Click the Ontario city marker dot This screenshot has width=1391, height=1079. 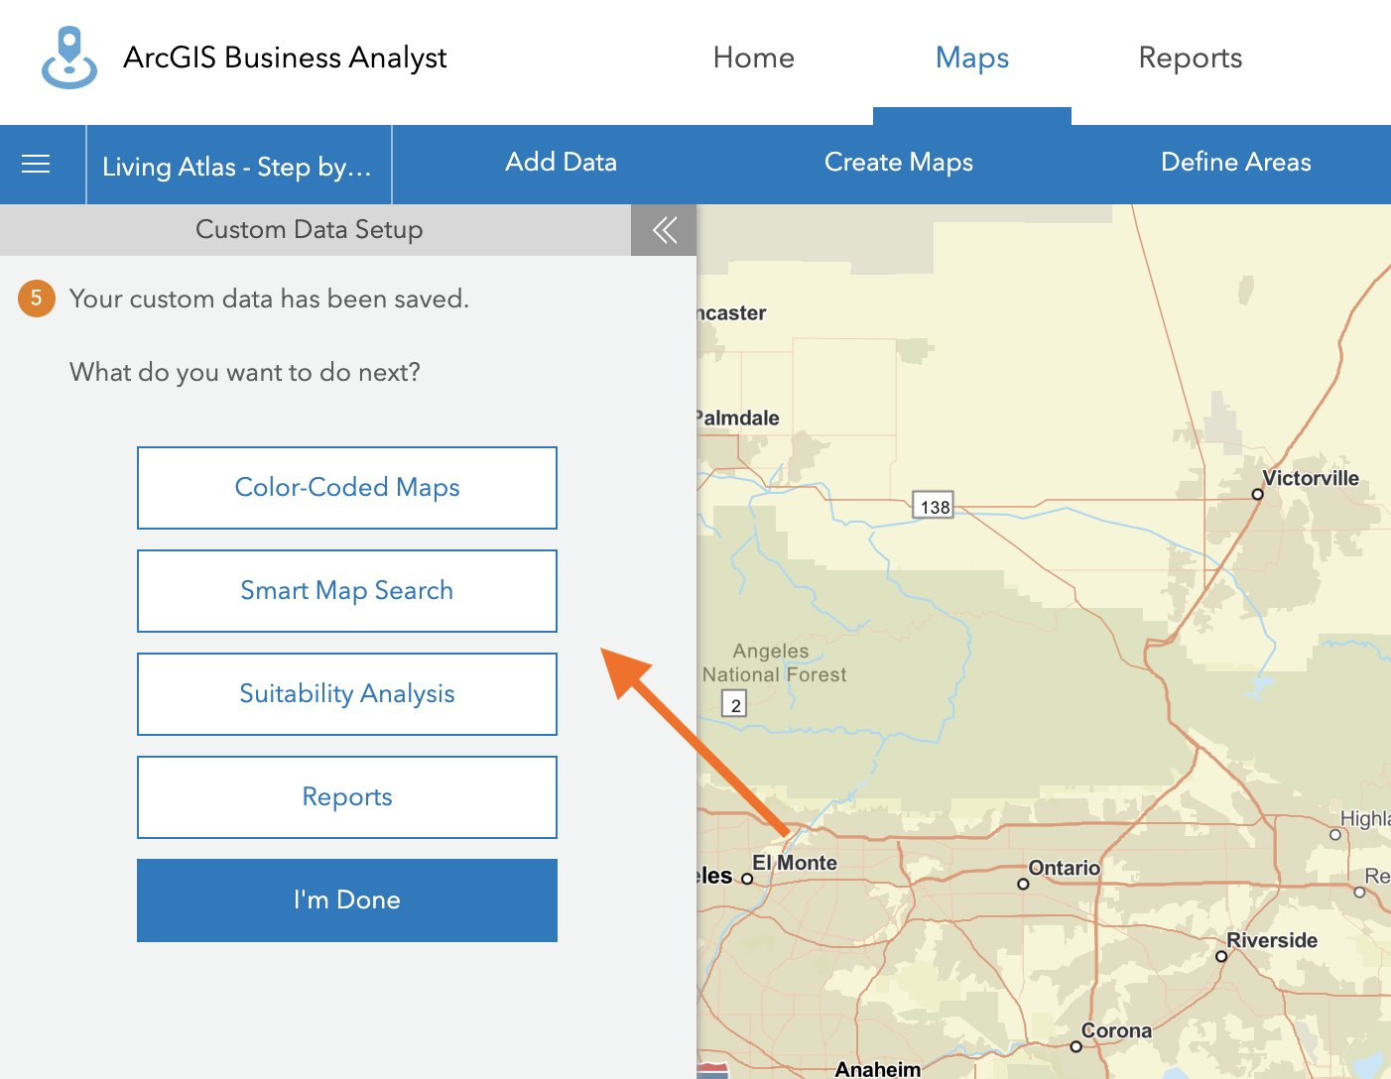[x=1023, y=884]
